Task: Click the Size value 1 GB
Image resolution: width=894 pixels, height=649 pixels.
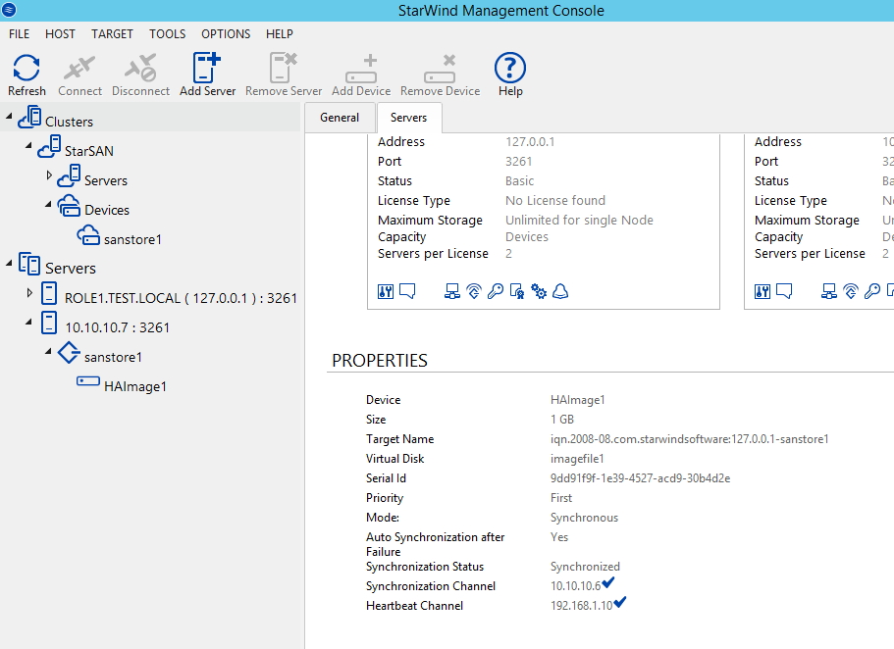Action: pyautogui.click(x=562, y=420)
